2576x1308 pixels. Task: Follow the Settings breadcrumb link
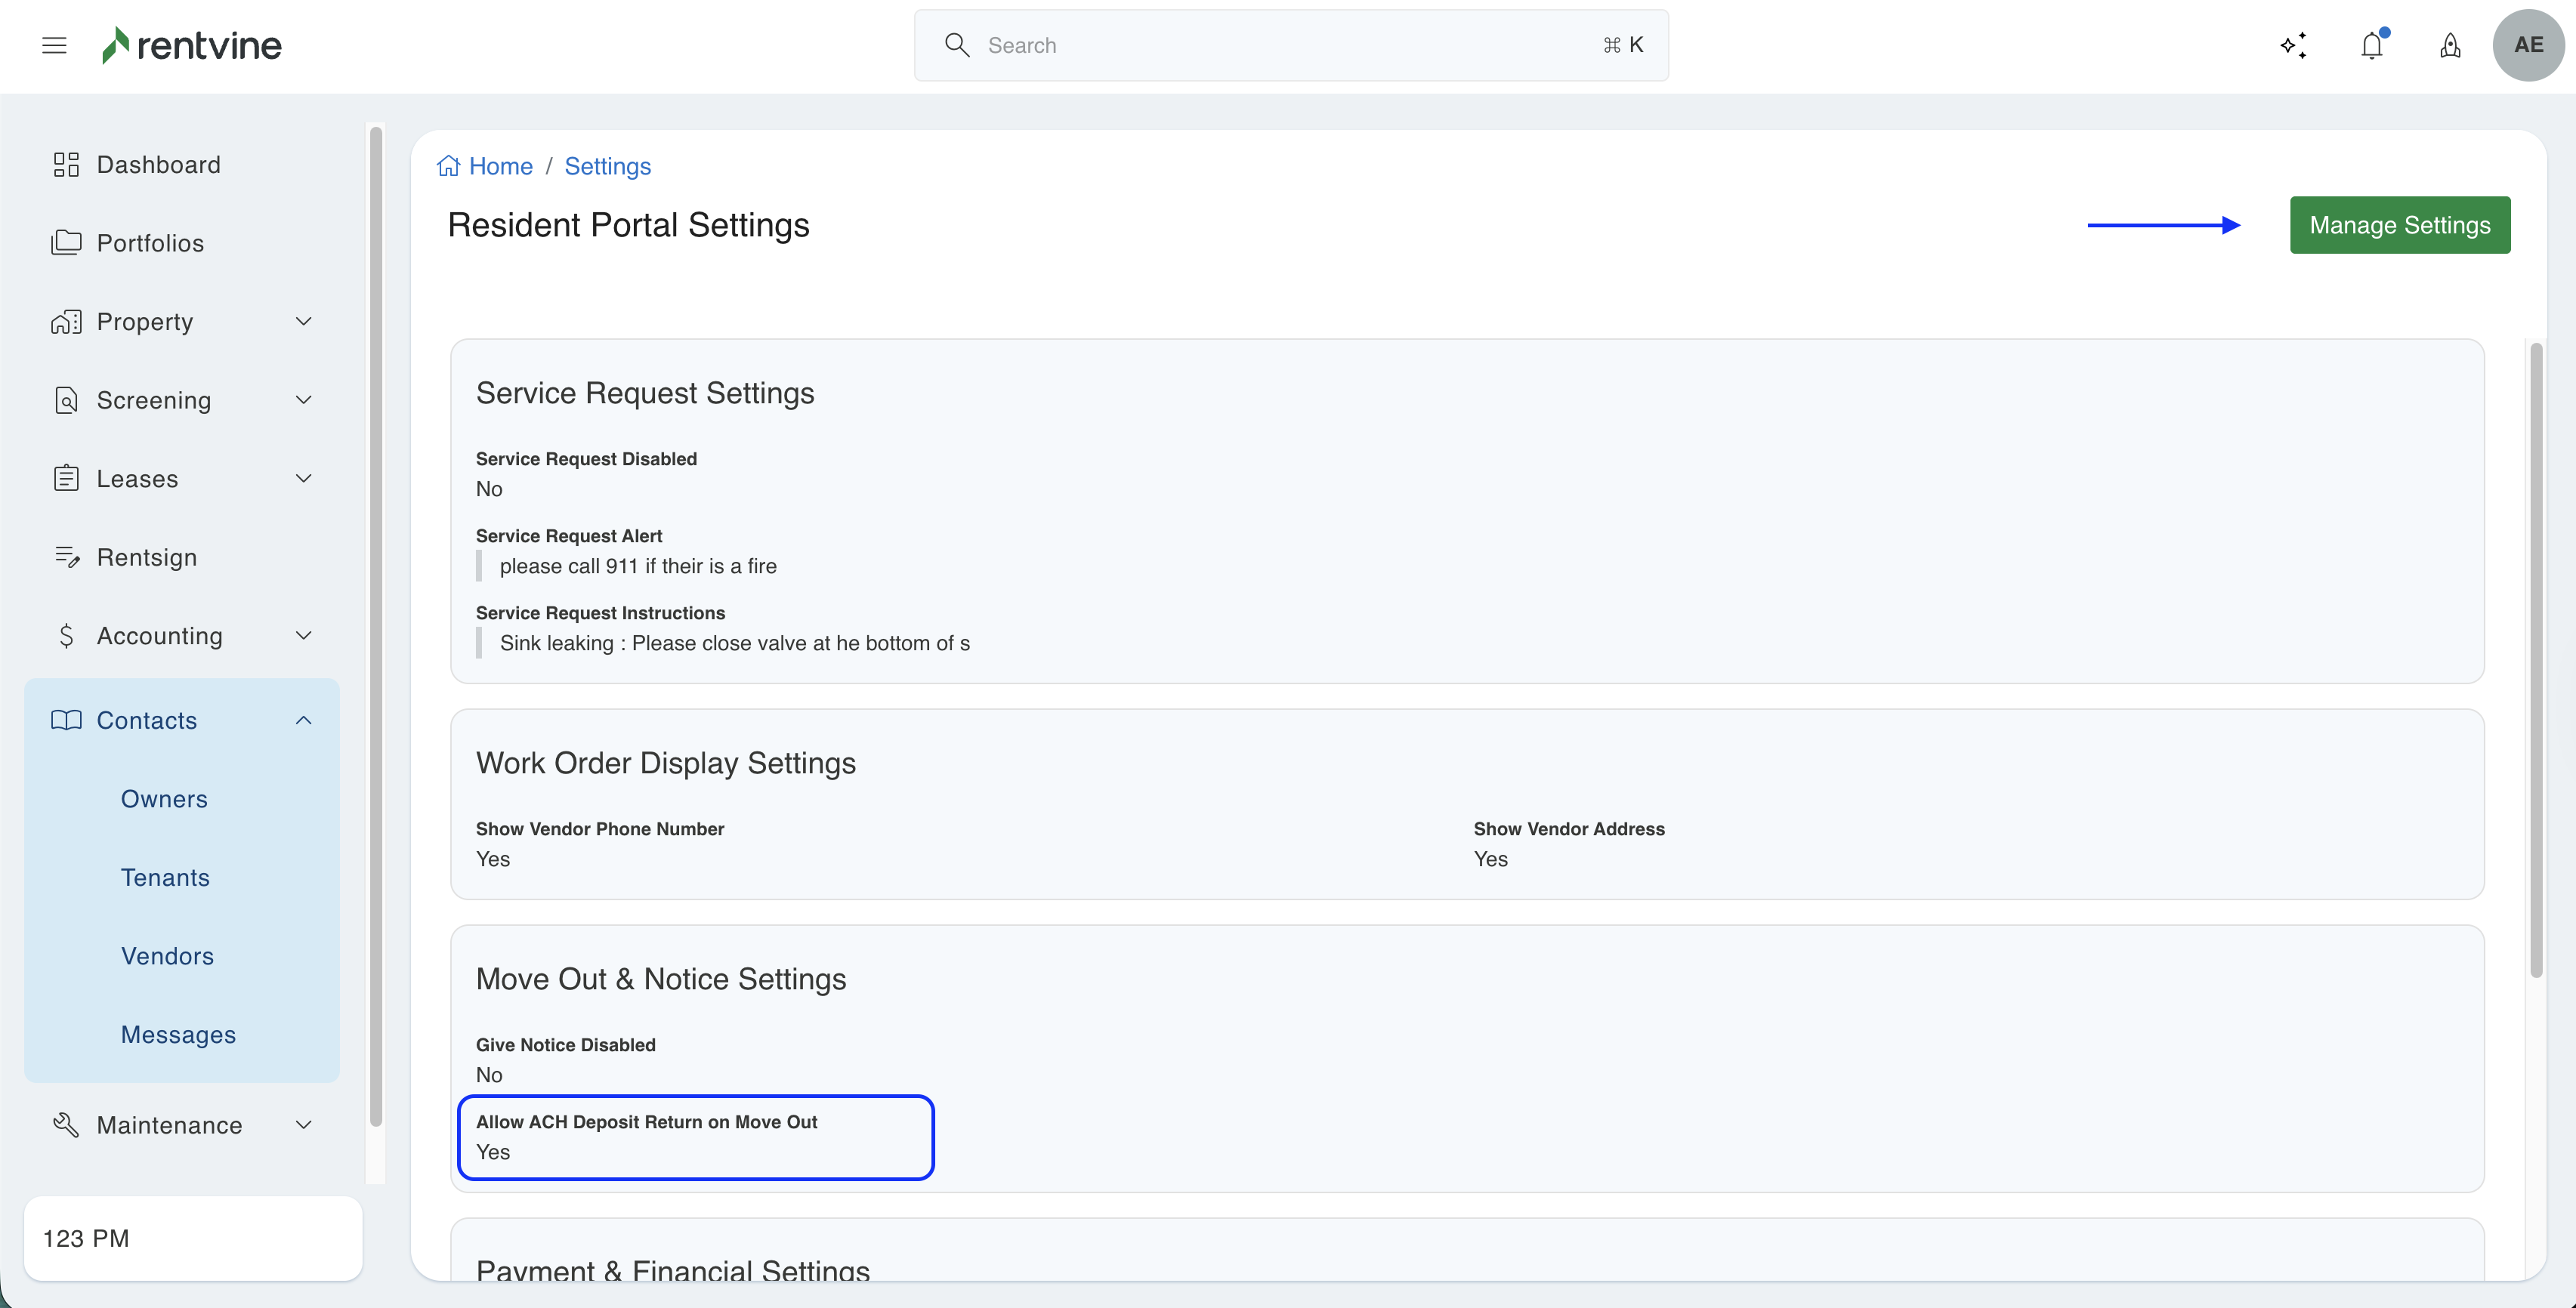(607, 166)
